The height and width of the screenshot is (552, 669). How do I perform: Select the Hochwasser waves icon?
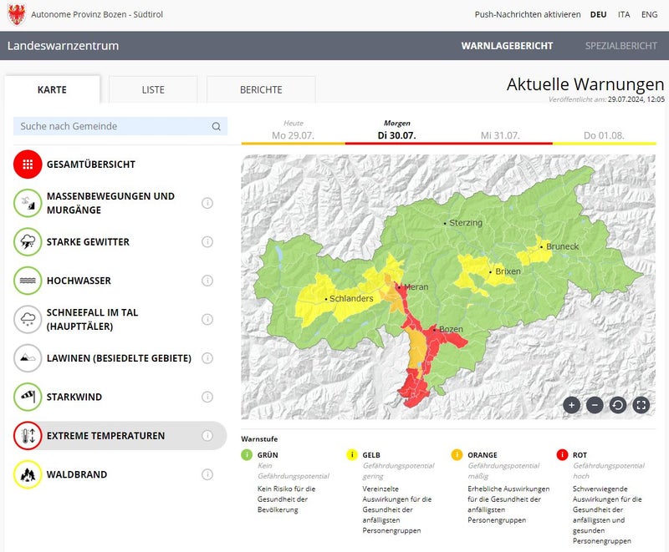(x=28, y=281)
